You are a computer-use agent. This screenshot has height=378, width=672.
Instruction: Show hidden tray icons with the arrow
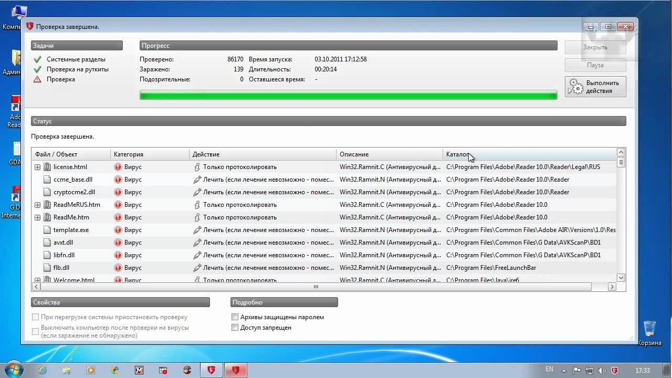pyautogui.click(x=564, y=370)
